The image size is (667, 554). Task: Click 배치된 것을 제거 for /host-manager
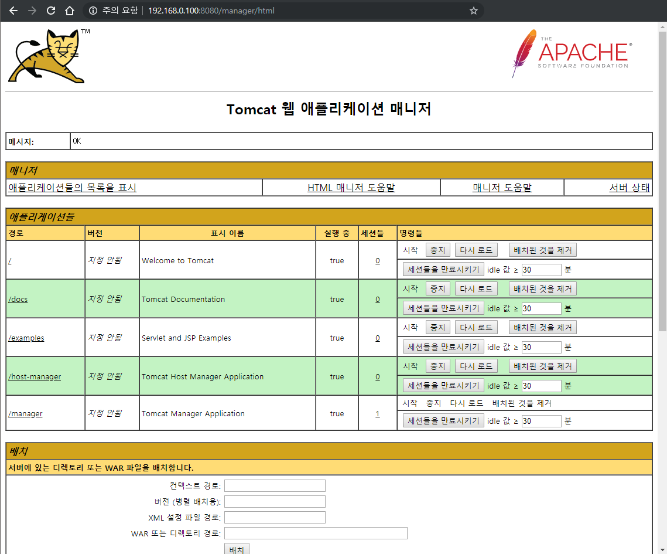click(543, 366)
